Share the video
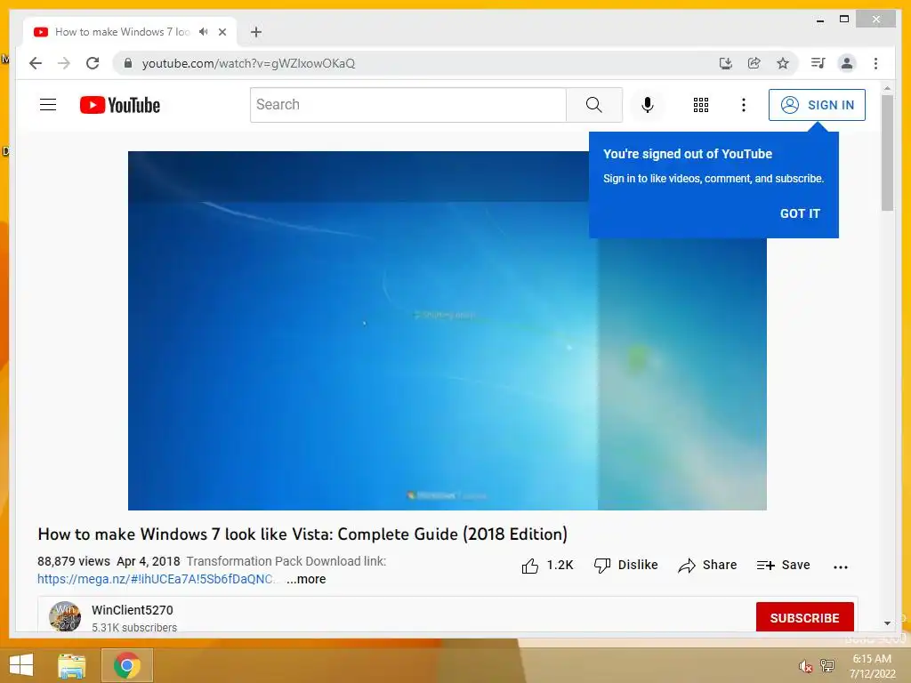The width and height of the screenshot is (911, 683). [707, 565]
